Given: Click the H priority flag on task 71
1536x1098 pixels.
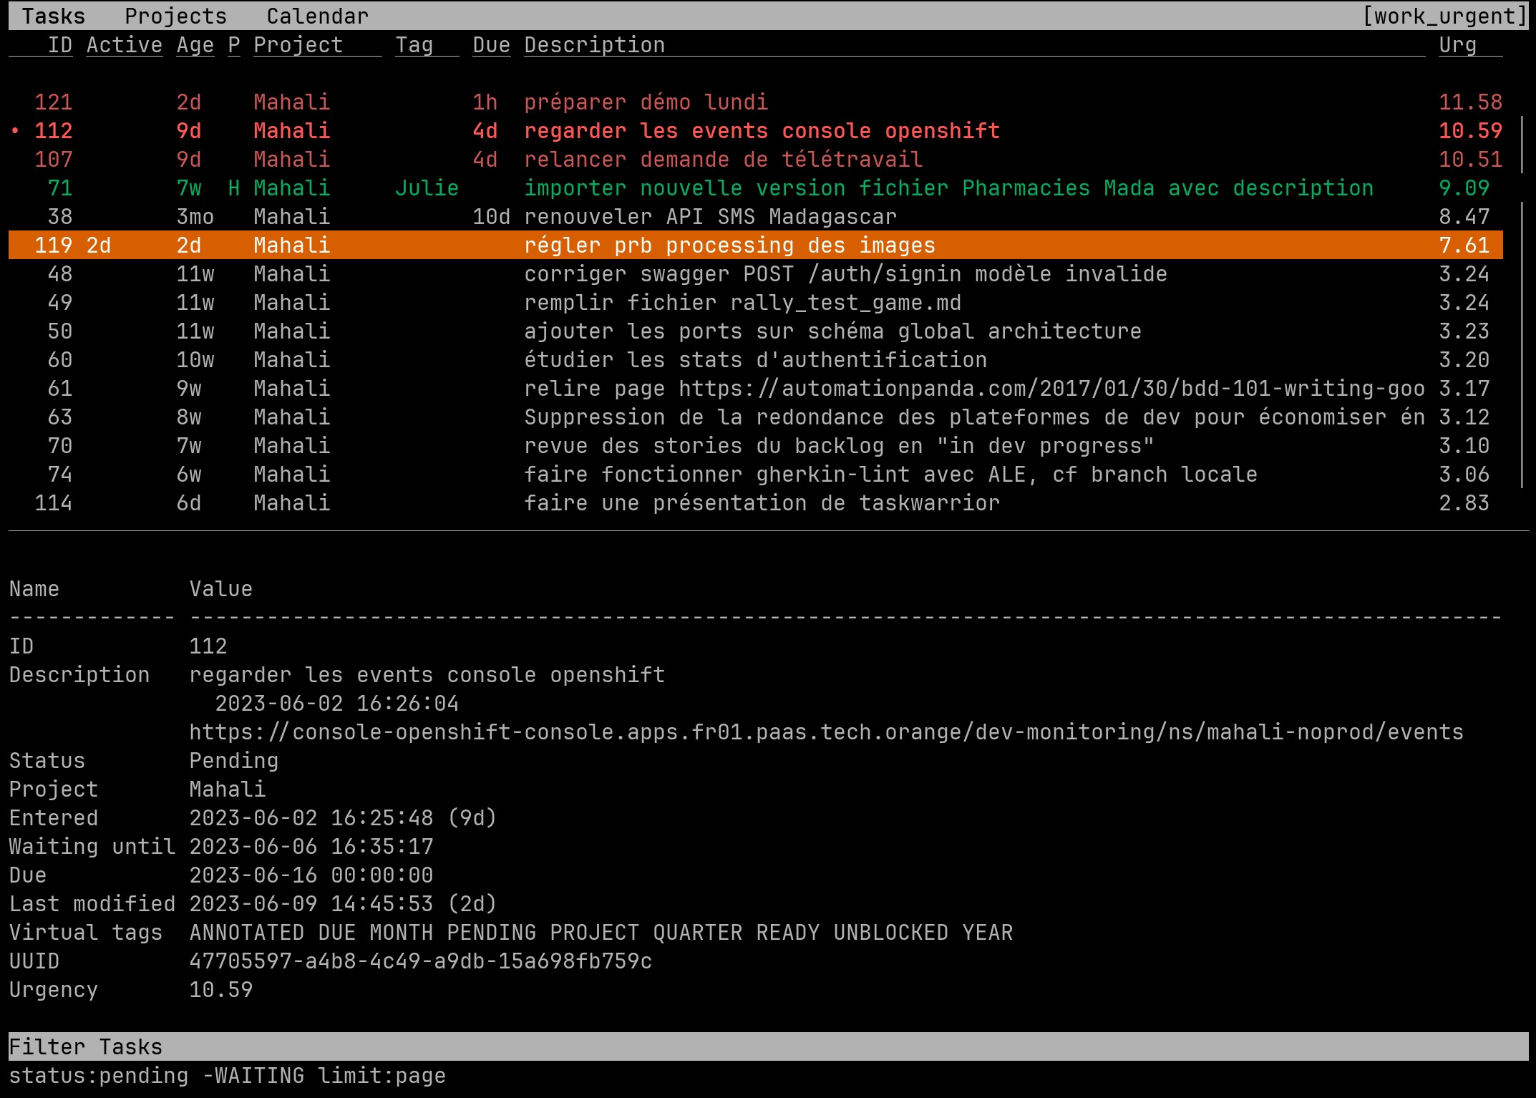Looking at the screenshot, I should coord(234,188).
